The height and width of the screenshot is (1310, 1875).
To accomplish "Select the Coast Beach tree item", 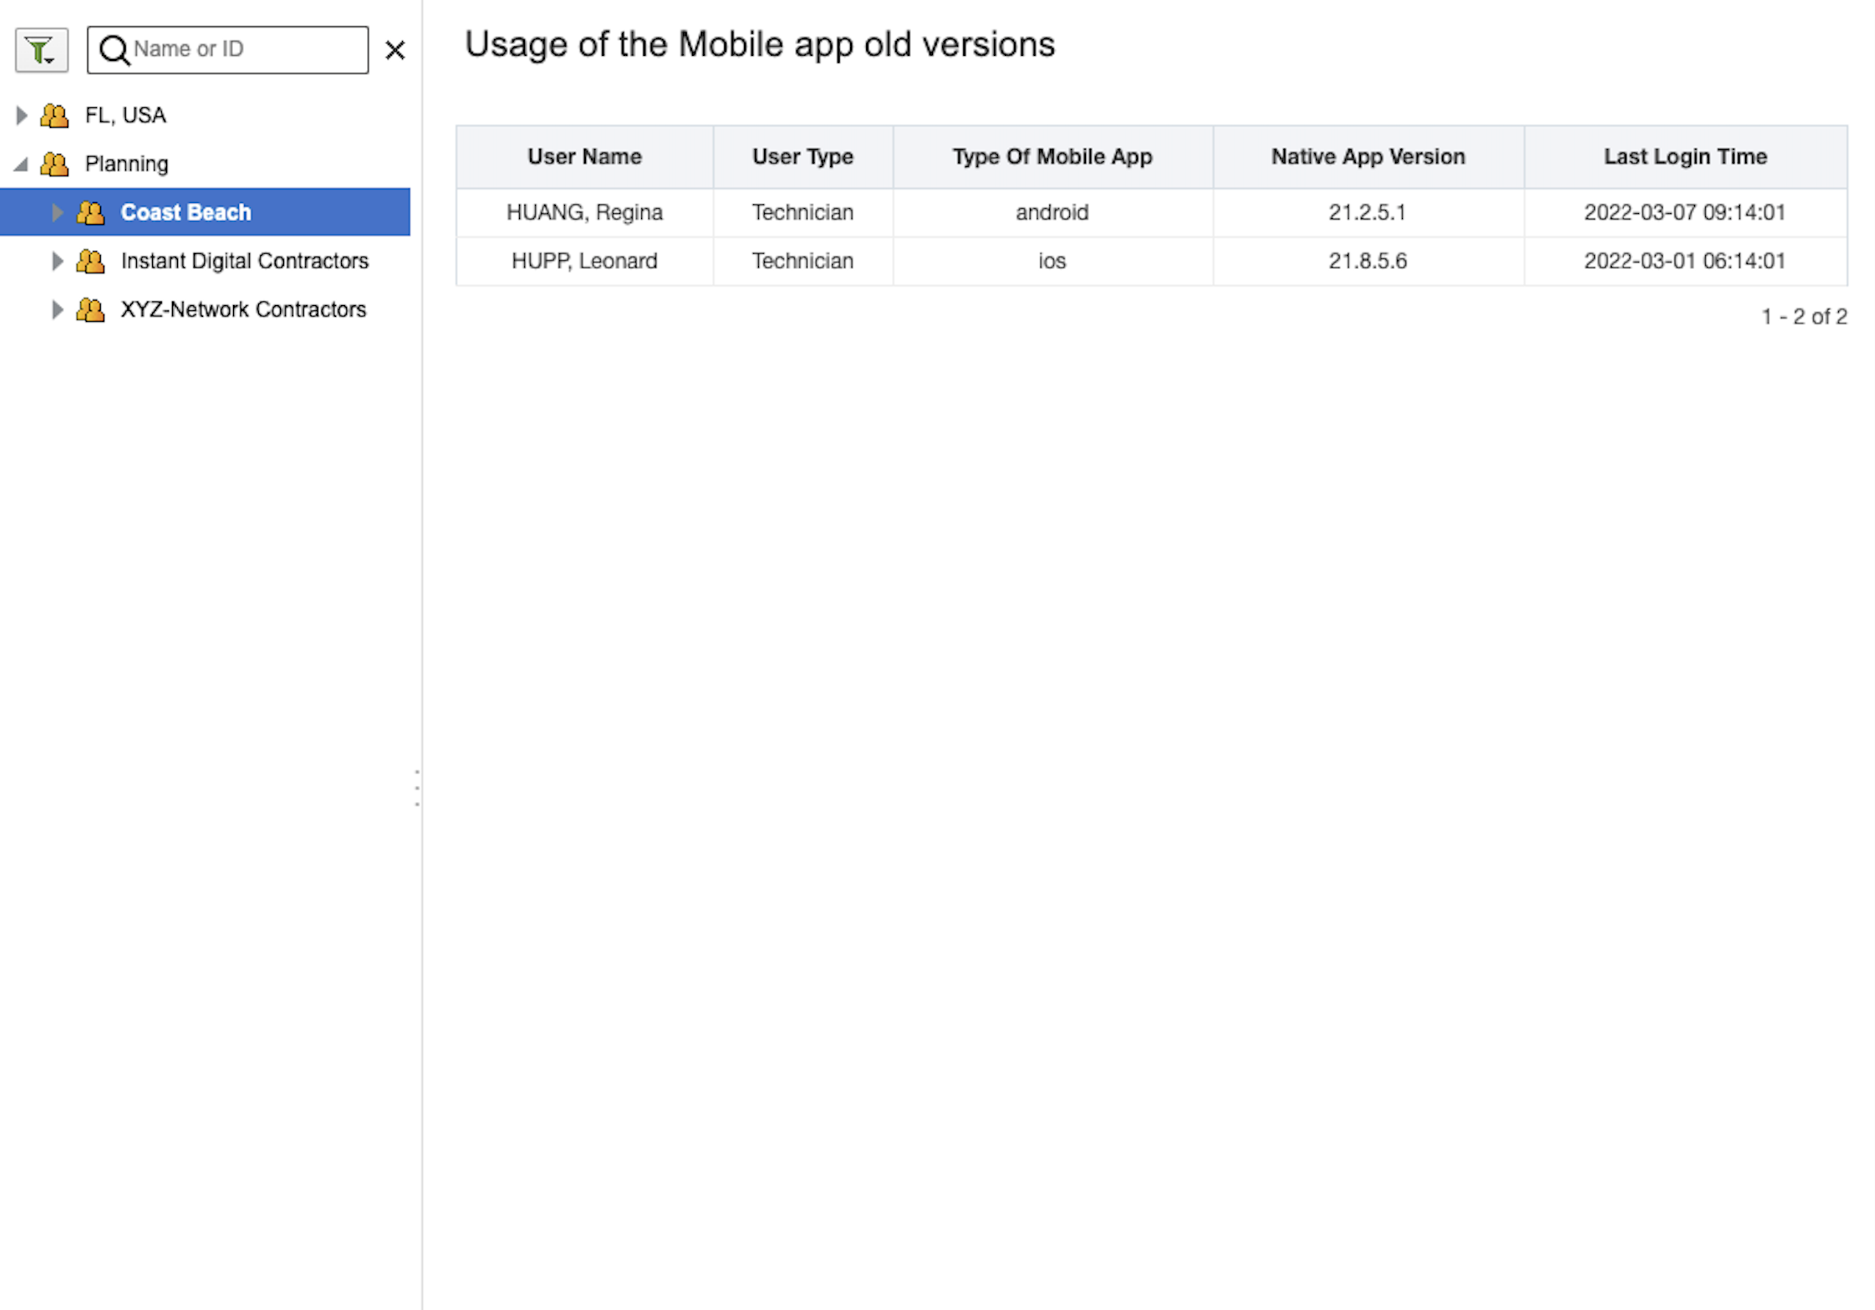I will [186, 212].
